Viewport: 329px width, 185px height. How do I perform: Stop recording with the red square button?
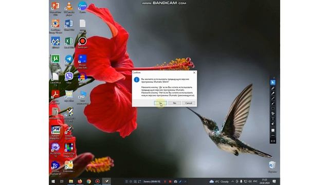(x=170, y=181)
